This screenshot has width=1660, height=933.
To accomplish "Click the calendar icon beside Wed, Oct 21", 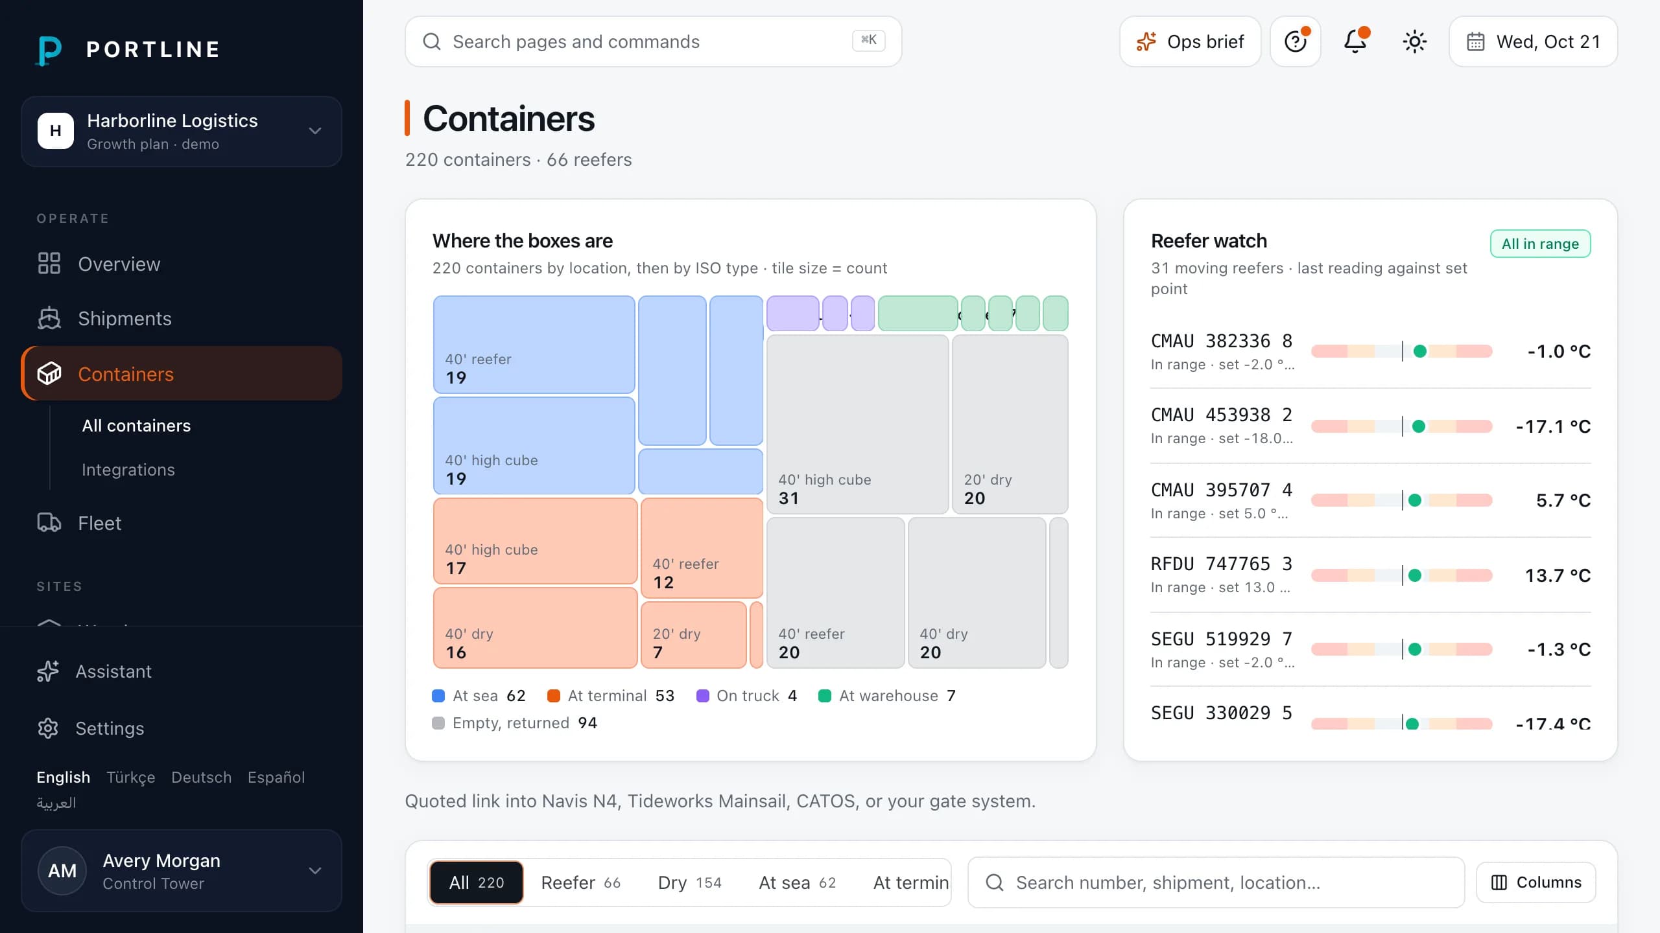I will coord(1476,41).
